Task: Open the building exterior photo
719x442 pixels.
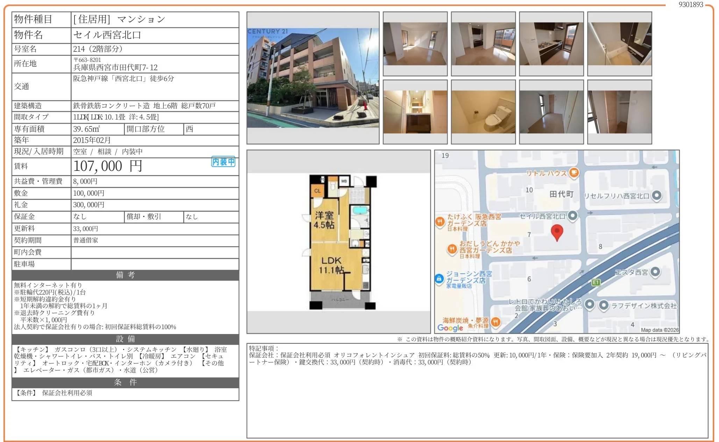Action: (313, 78)
